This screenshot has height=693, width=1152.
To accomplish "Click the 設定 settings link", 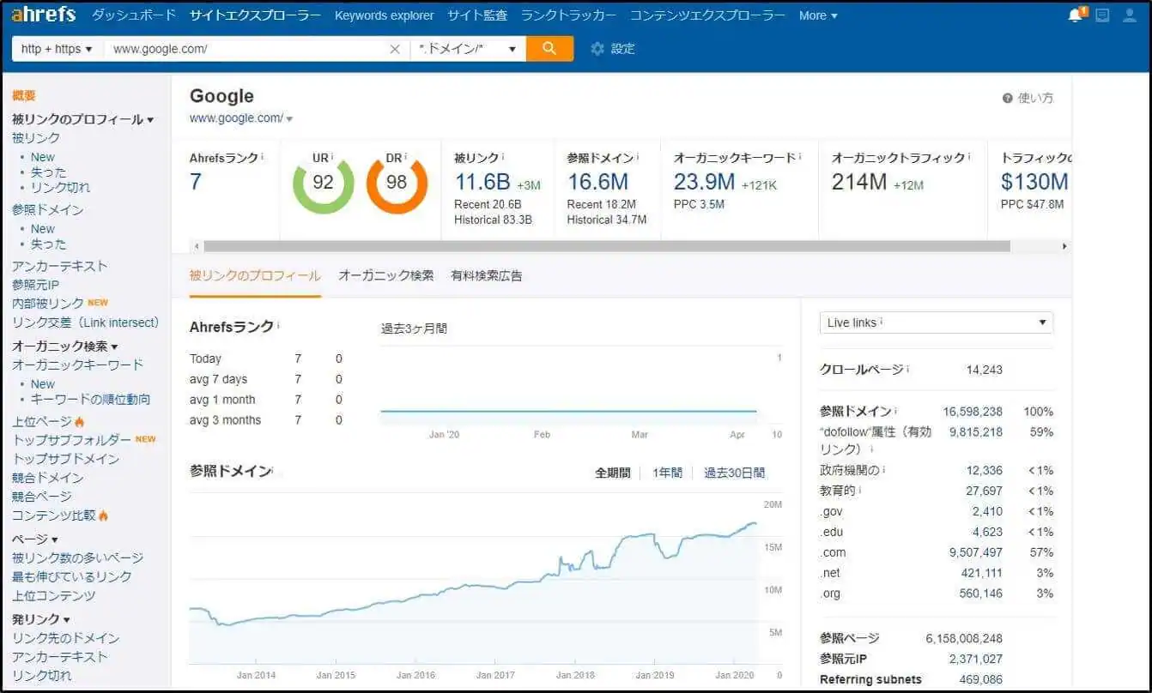I will 622,49.
